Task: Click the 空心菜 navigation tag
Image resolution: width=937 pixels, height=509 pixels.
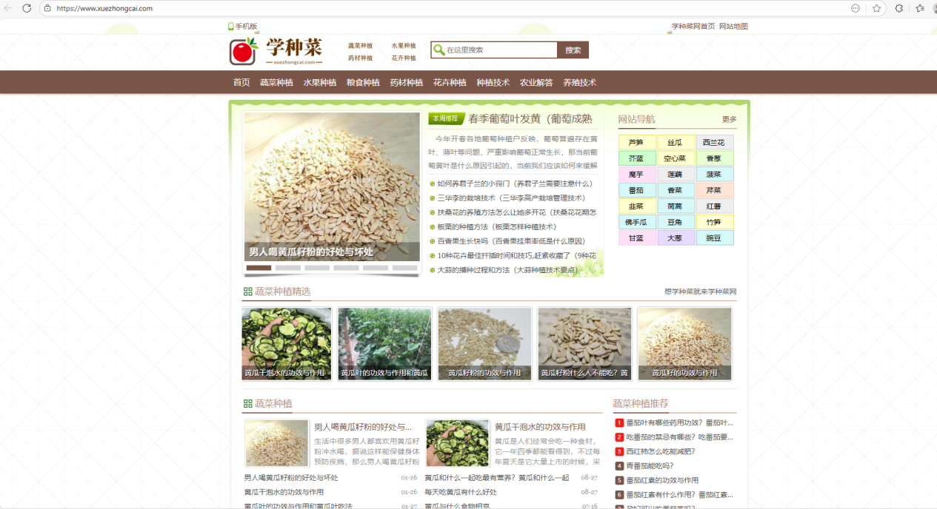Action: point(675,158)
